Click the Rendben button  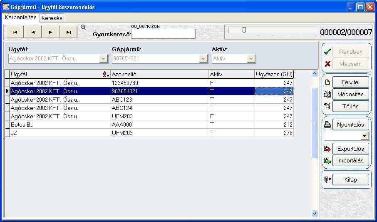[x=350, y=52]
